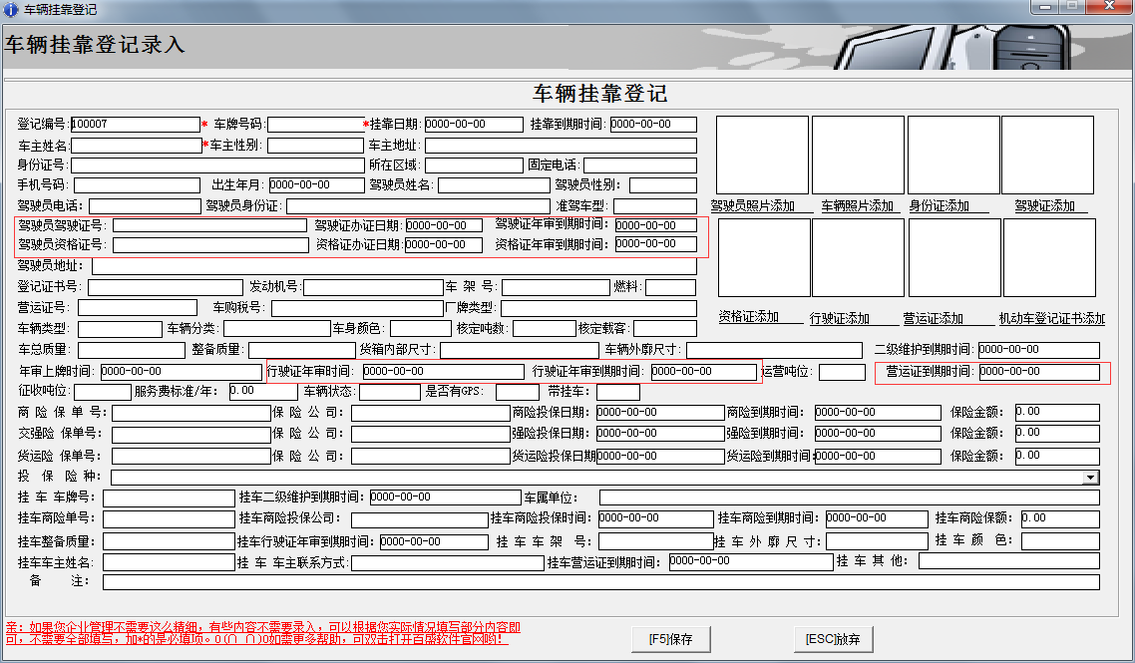
Task: Click the 挂靠日期 date field
Action: point(474,125)
